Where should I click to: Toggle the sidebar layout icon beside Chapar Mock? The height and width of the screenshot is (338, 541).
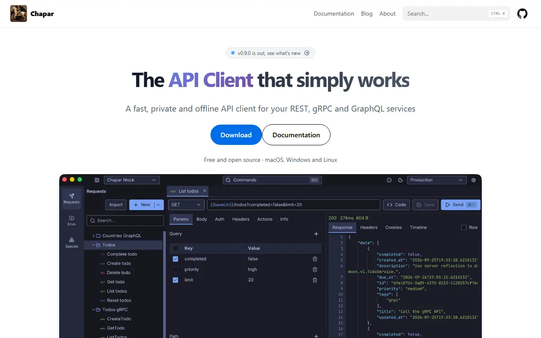tap(97, 180)
